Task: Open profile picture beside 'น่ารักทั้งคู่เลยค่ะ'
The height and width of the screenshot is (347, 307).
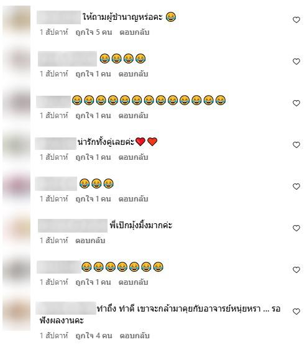Action: (x=17, y=145)
